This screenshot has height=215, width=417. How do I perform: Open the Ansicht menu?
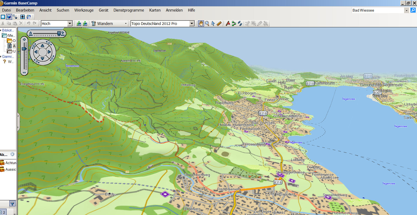[45, 10]
